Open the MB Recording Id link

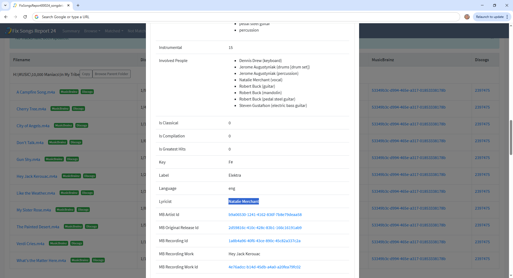pos(264,241)
